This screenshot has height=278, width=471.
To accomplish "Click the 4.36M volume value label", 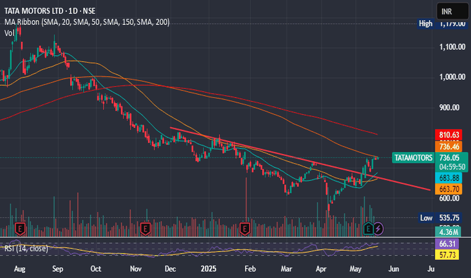I will (448, 232).
